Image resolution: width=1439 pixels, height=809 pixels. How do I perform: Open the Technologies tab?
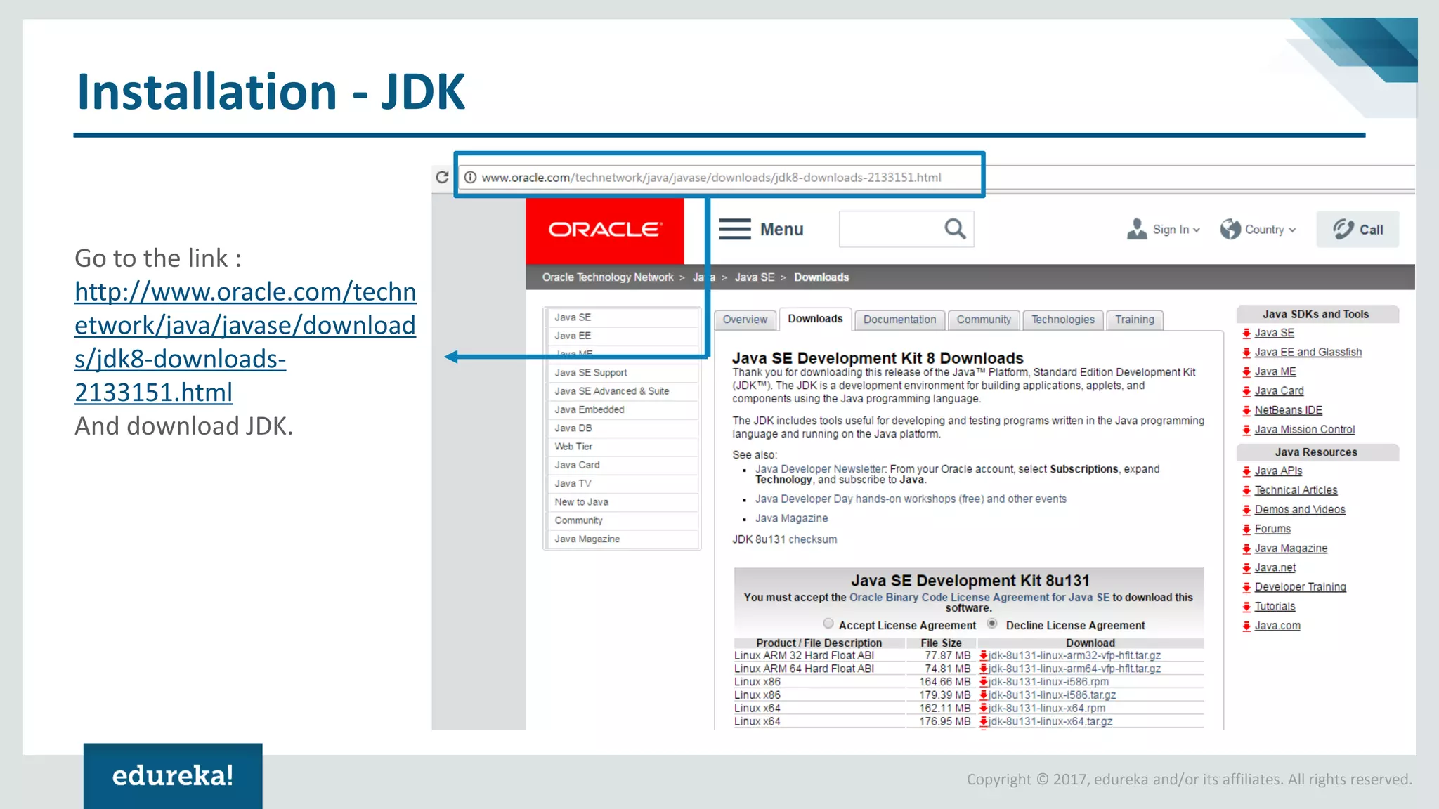tap(1063, 320)
